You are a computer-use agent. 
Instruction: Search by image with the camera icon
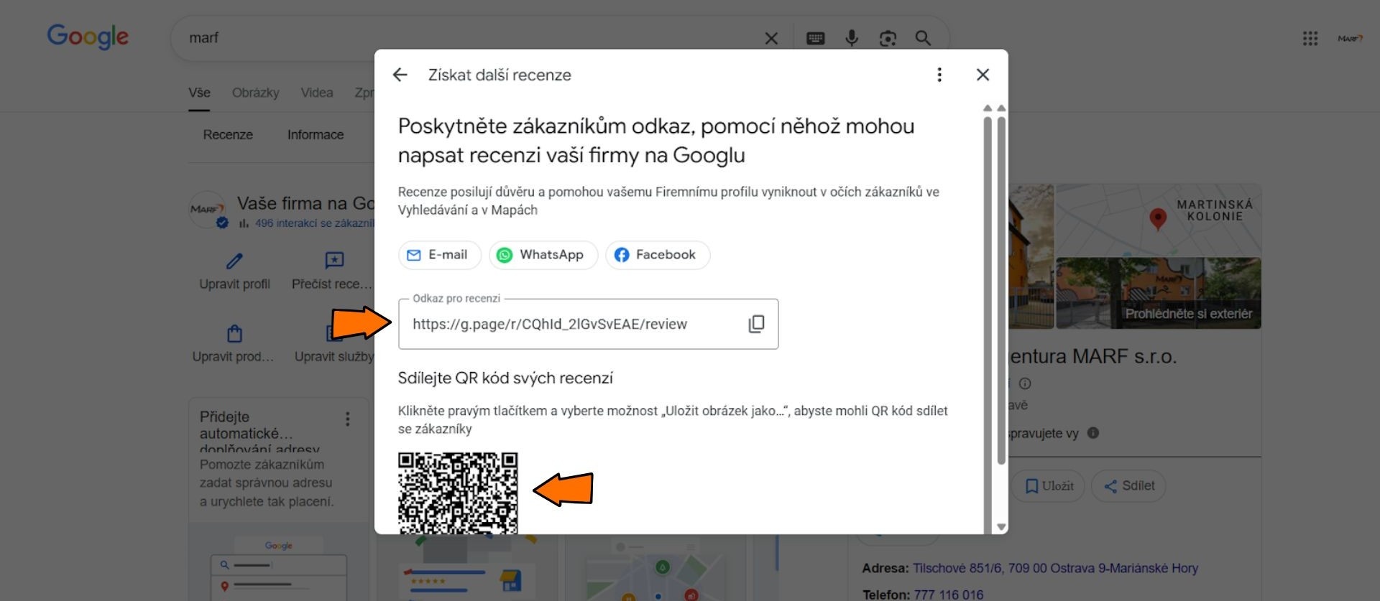[x=888, y=38]
